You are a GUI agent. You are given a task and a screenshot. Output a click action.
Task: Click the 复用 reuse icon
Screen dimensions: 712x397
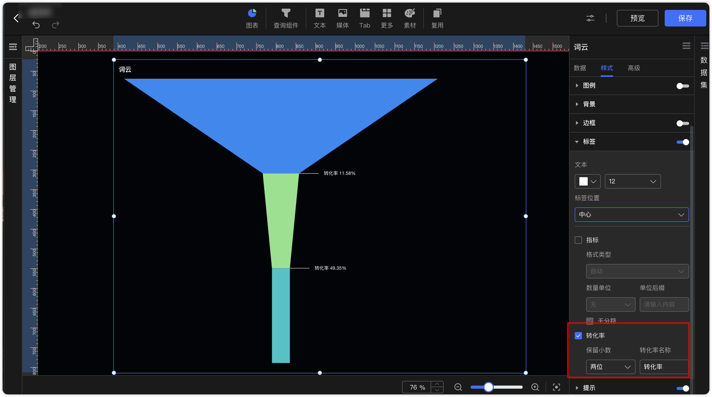[x=437, y=18]
